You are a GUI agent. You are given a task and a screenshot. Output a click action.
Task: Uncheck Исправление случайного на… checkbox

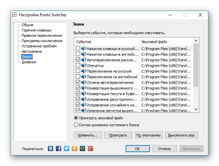[78, 105]
